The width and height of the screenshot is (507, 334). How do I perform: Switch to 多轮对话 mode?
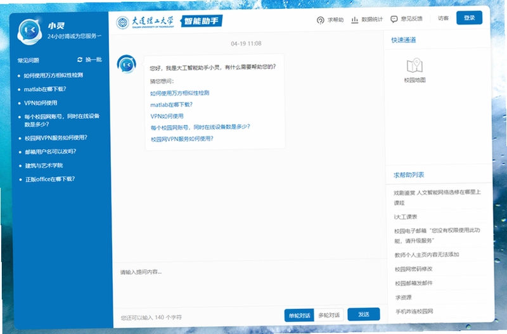(329, 315)
